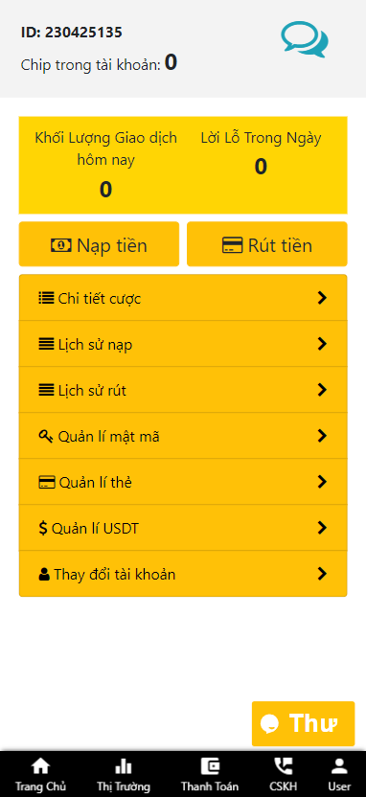
Task: Open the Thay đổi tài khoản chevron arrow
Action: pos(321,574)
